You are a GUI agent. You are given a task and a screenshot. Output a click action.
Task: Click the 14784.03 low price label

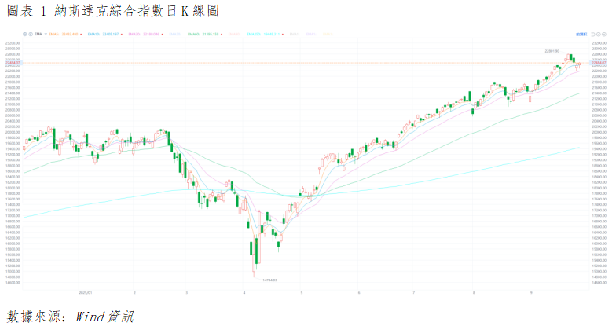point(269,280)
